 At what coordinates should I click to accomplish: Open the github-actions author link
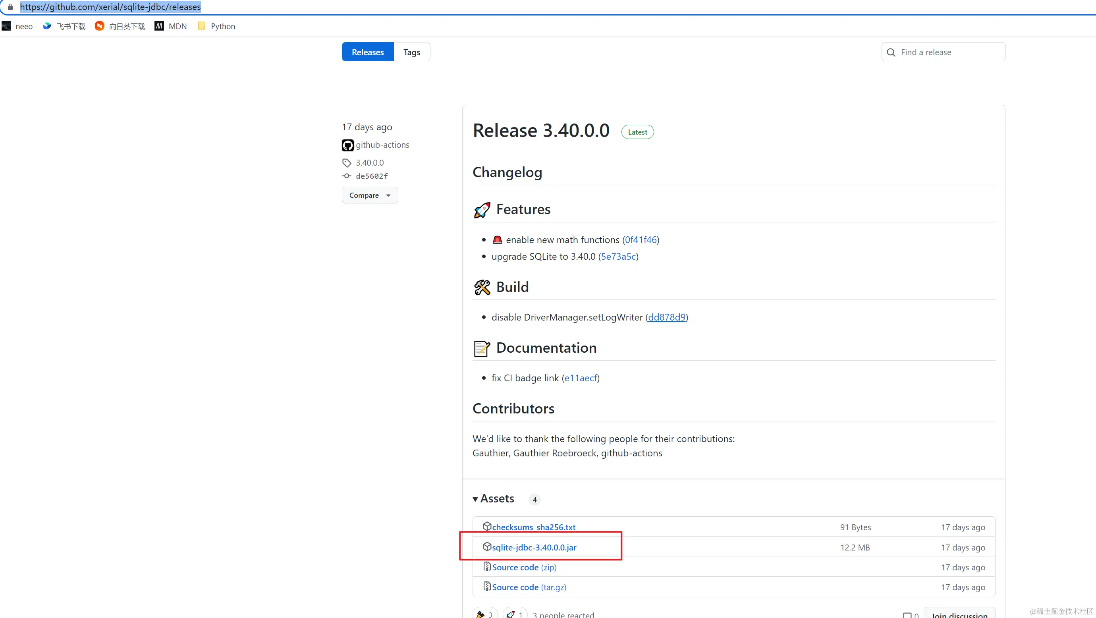[x=382, y=145]
